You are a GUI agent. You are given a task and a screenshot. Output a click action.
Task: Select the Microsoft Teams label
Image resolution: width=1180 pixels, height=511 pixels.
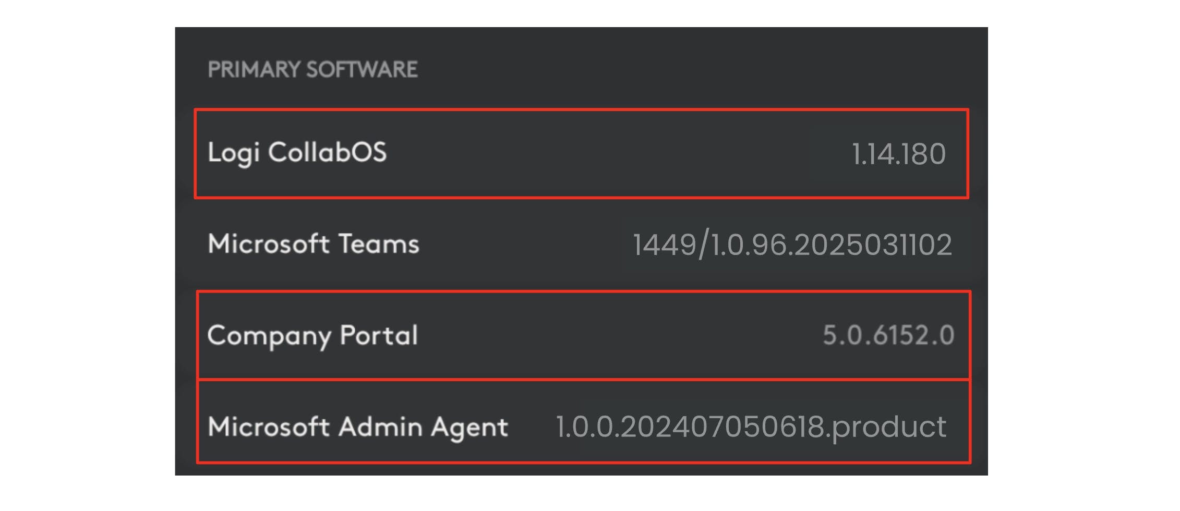(313, 244)
